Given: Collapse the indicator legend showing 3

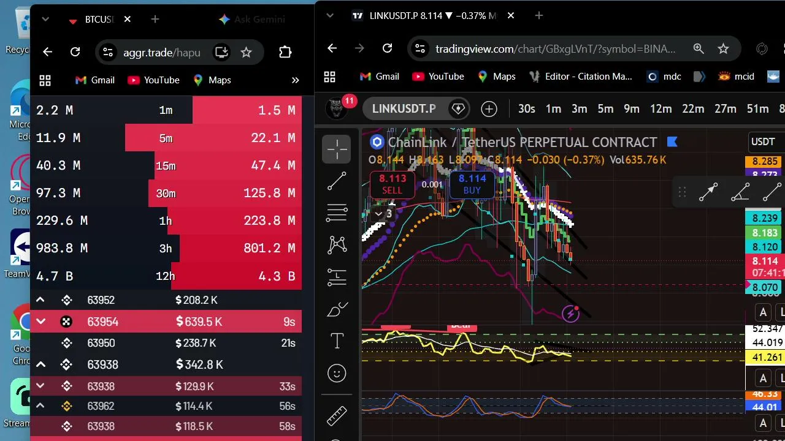Looking at the screenshot, I should click(x=383, y=214).
